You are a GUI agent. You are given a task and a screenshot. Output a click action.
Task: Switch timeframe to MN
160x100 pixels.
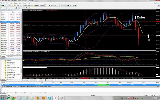point(52,8)
